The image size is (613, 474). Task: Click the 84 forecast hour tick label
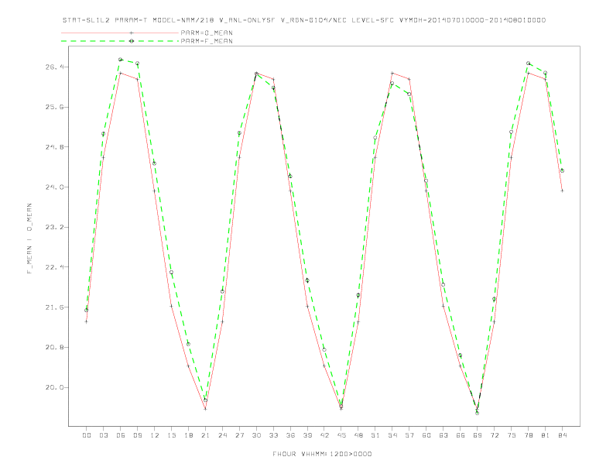pyautogui.click(x=562, y=435)
